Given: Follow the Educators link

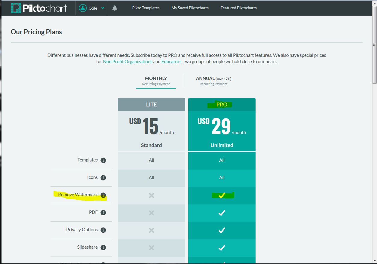Looking at the screenshot, I should pos(171,61).
